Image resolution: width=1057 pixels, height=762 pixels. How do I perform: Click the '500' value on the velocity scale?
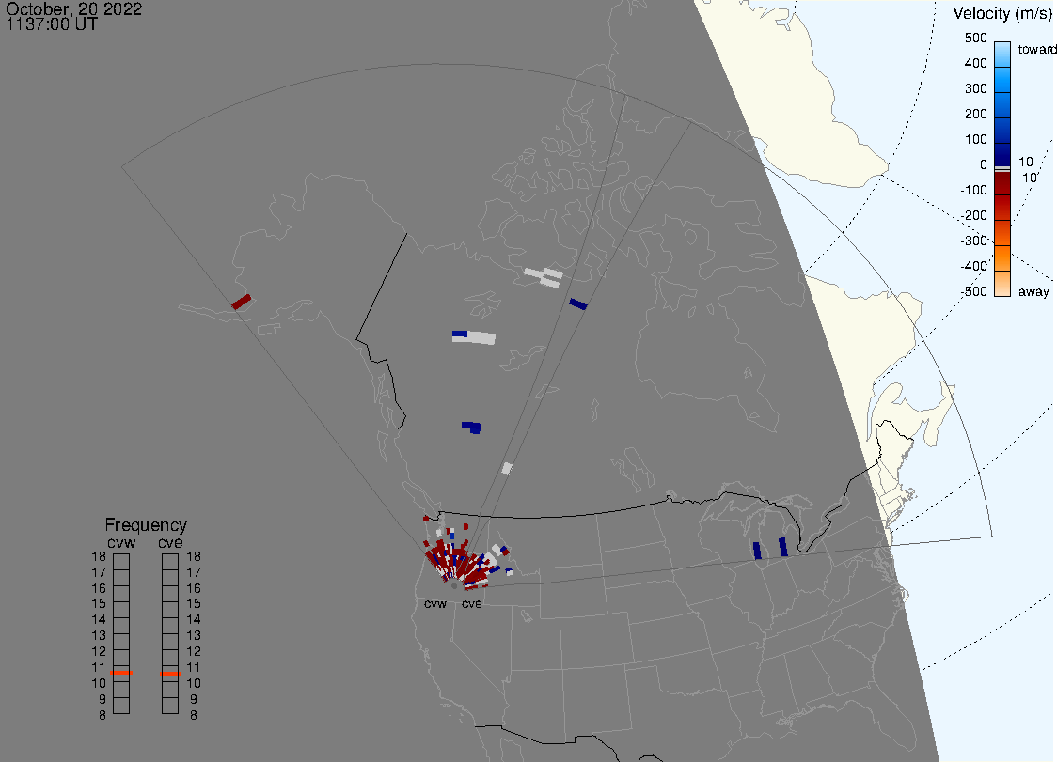point(975,38)
